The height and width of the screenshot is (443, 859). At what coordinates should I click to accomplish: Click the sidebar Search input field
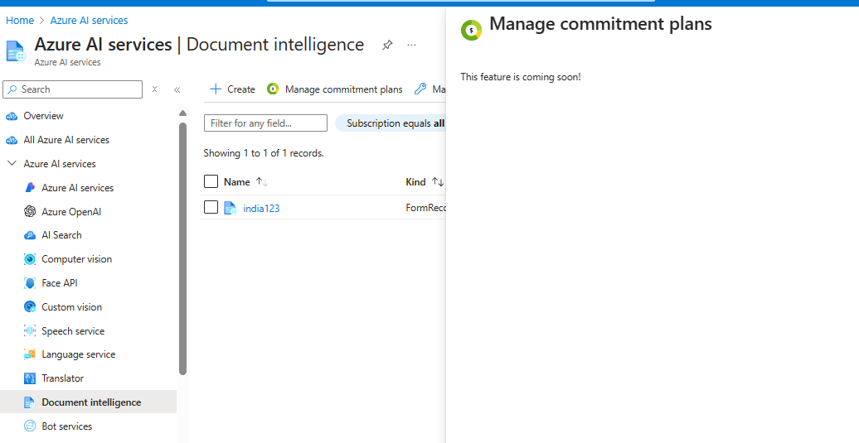pos(72,89)
